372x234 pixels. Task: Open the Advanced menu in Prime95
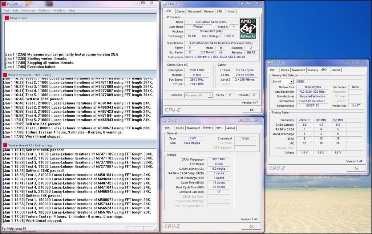tap(28, 10)
